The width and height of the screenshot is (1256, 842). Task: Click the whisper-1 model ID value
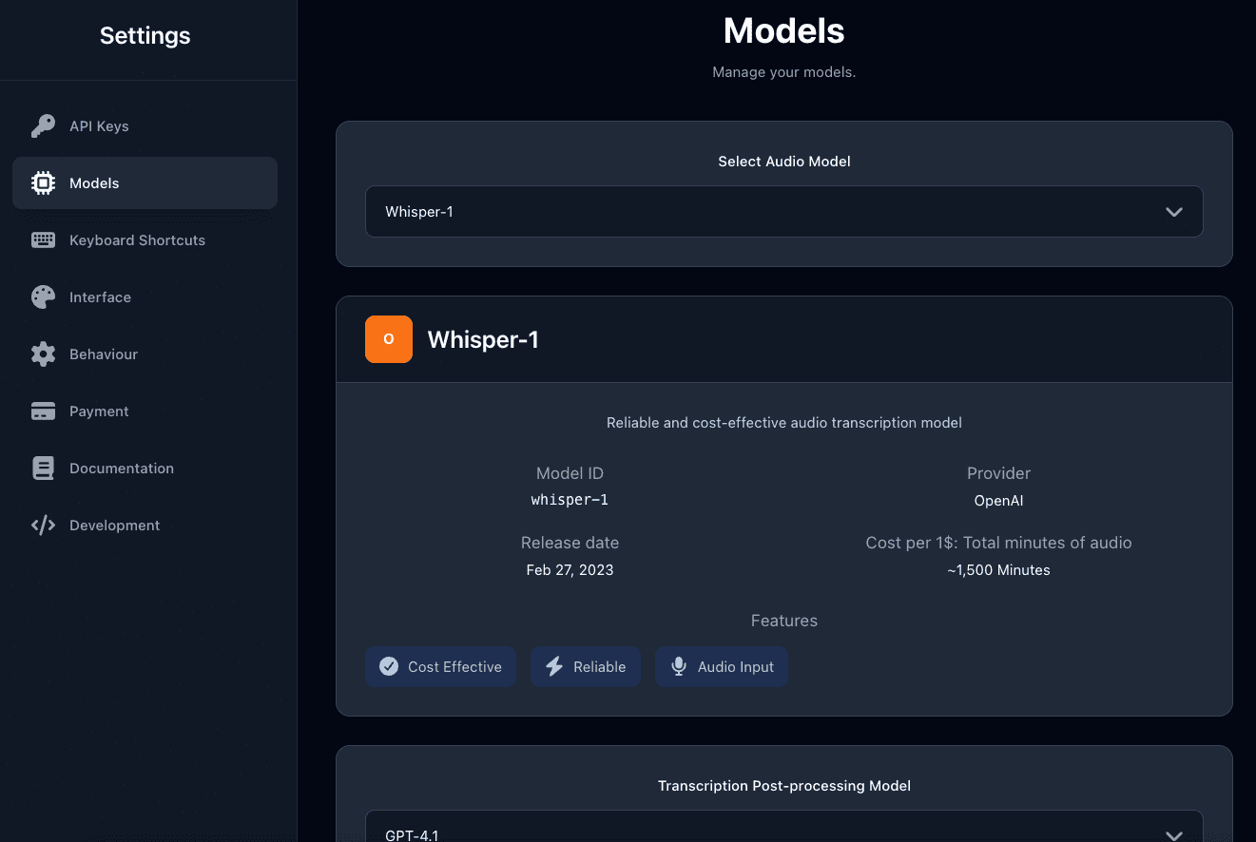[570, 500]
